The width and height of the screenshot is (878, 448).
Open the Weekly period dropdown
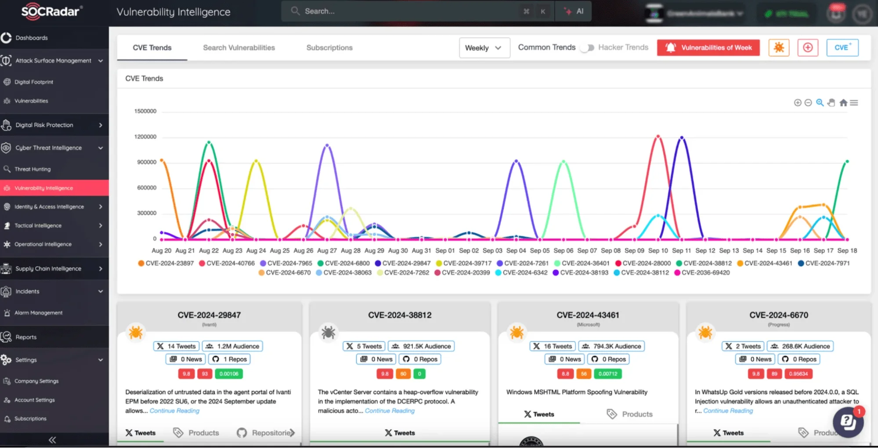click(484, 47)
